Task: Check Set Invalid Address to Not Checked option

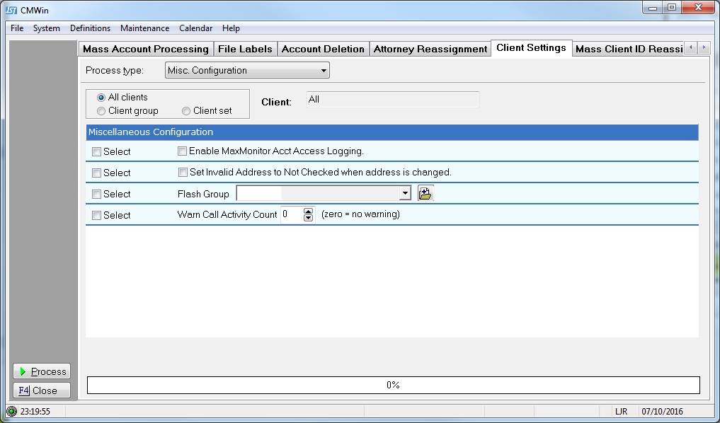Action: tap(183, 173)
